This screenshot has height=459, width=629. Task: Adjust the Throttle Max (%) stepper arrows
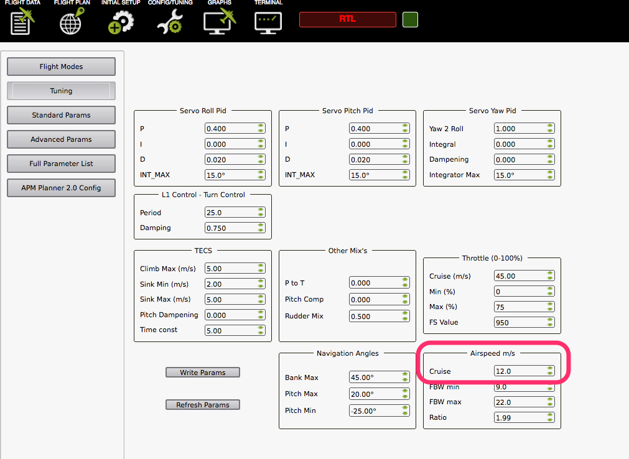coord(550,307)
